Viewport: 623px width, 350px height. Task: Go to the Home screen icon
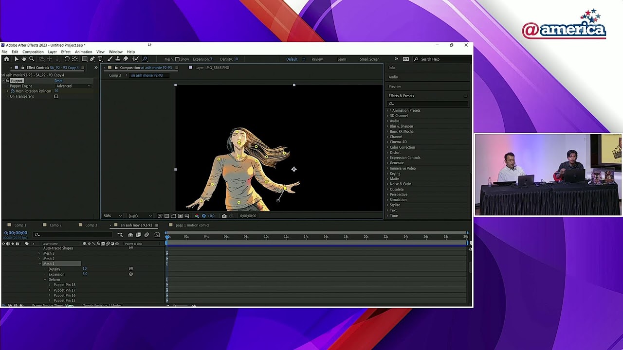[7, 59]
